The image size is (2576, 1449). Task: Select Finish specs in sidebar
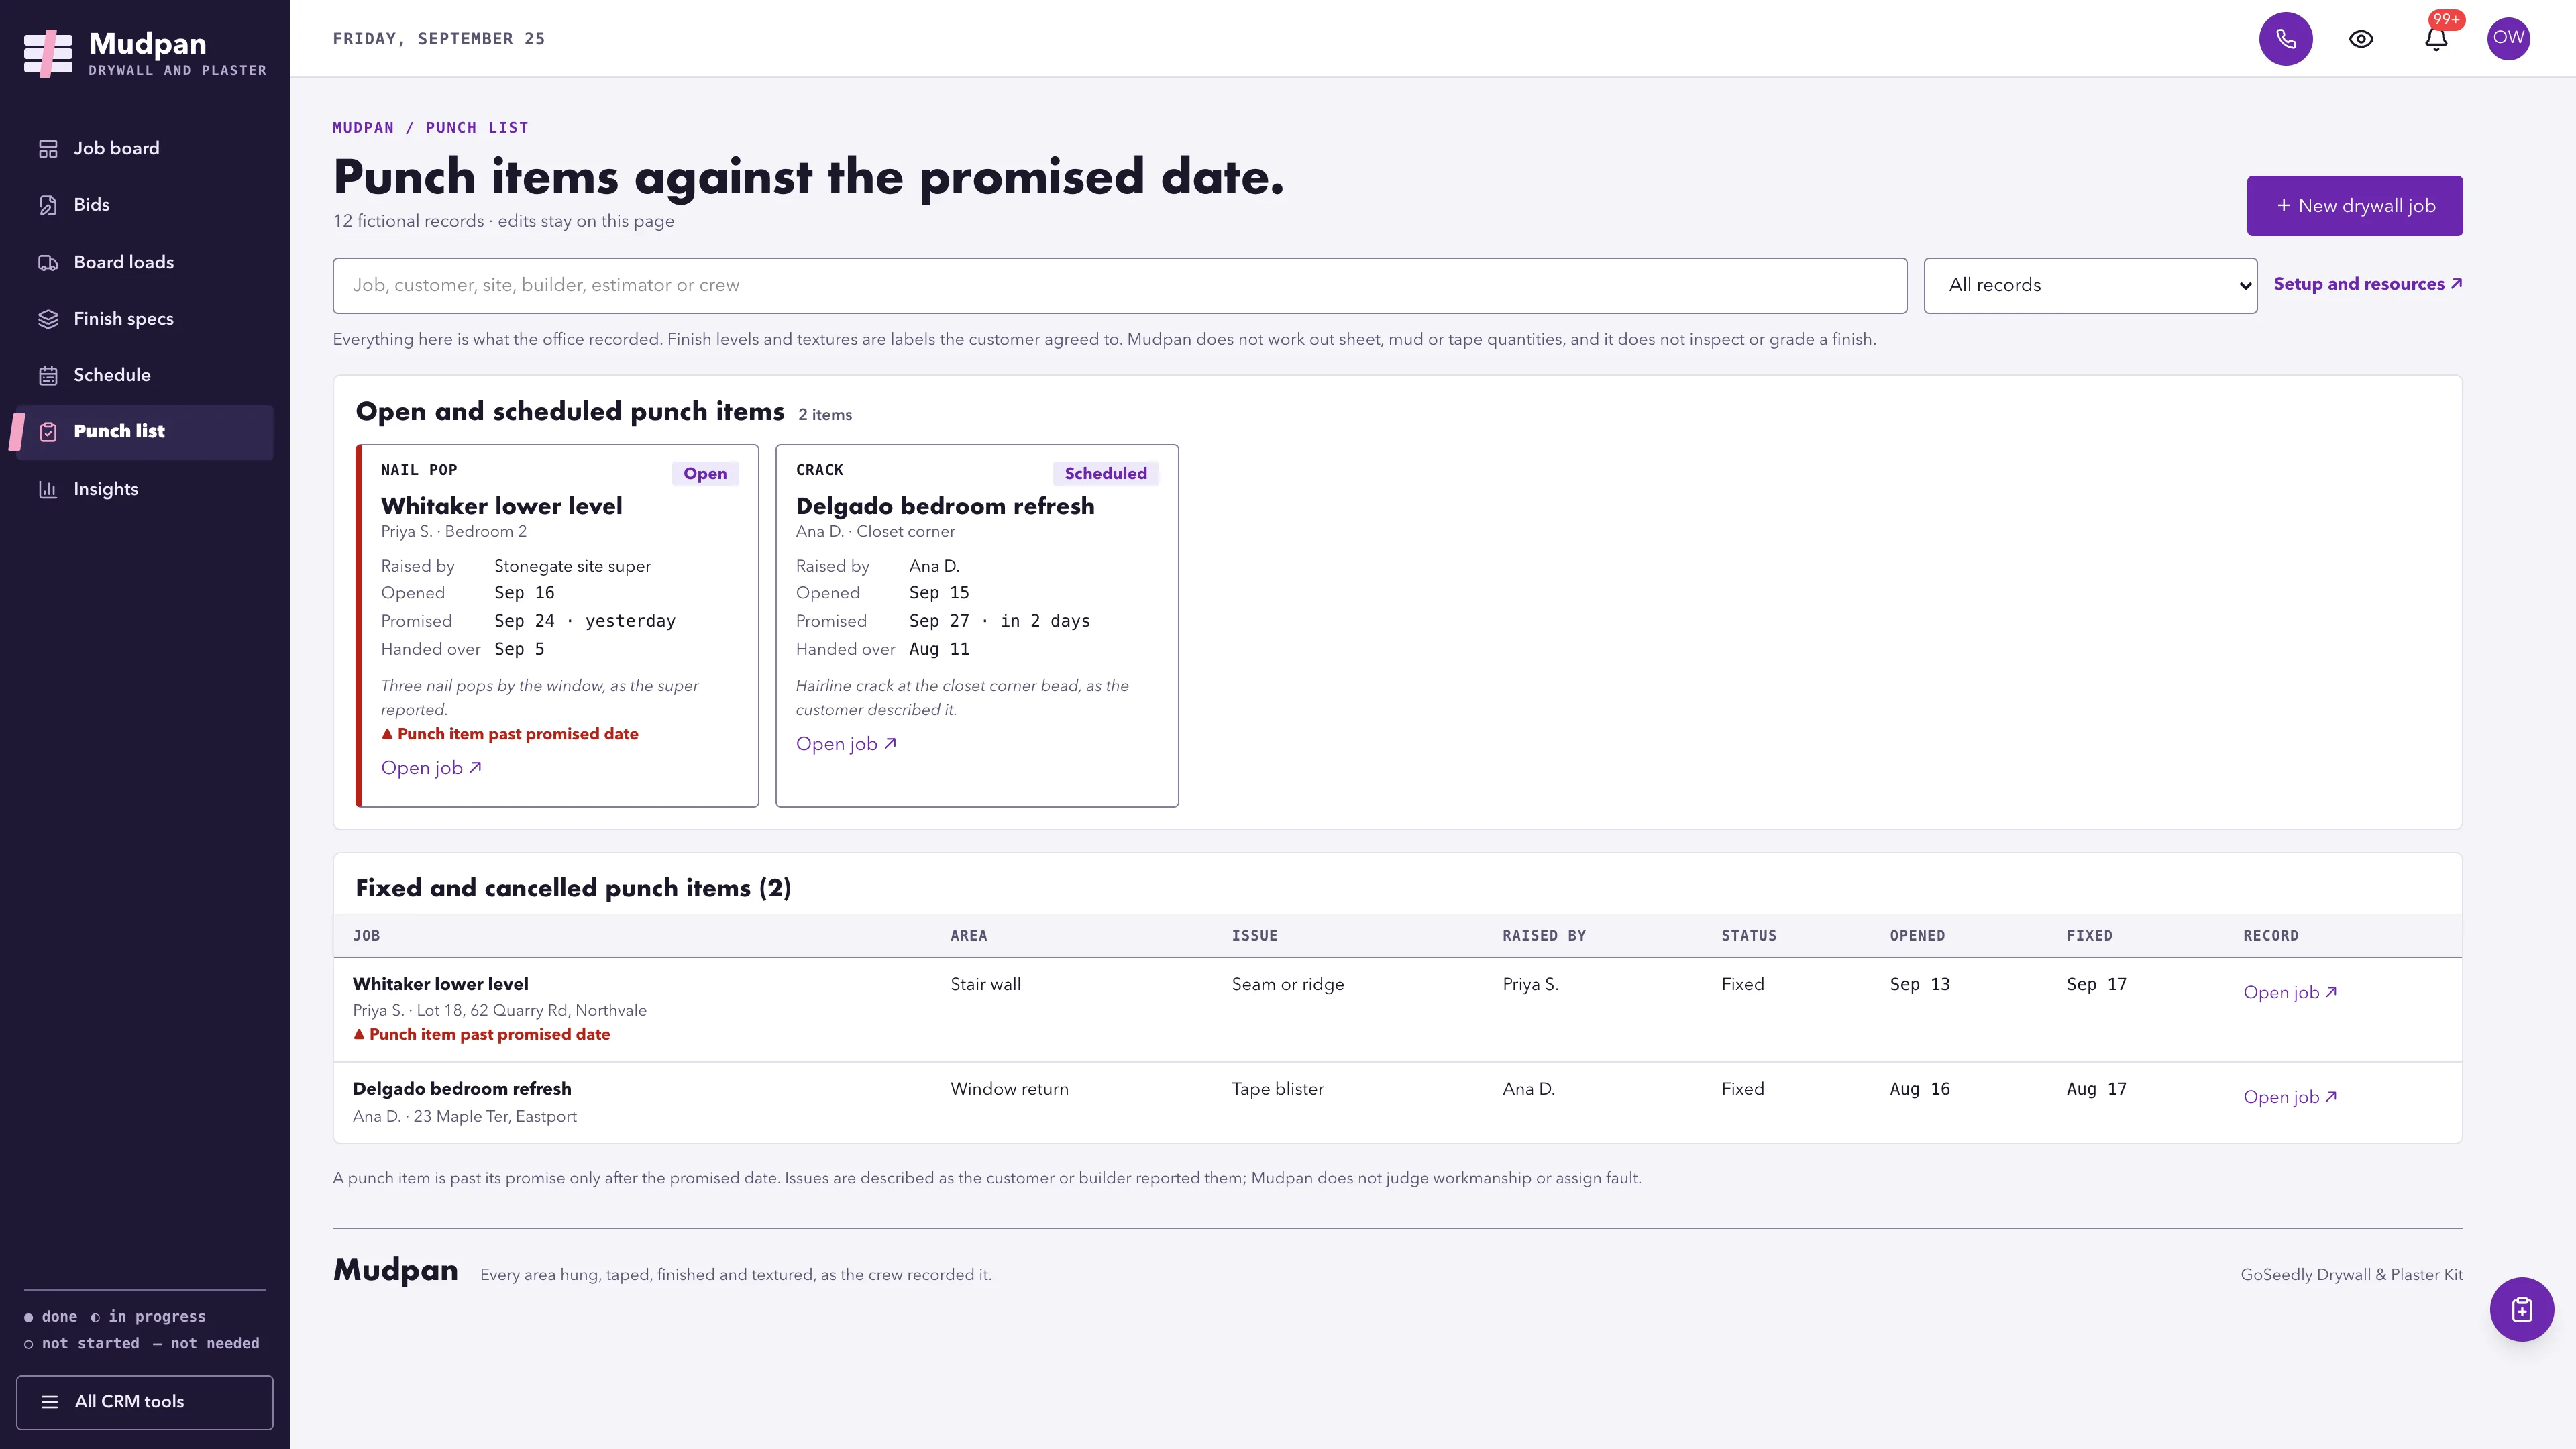click(x=145, y=319)
